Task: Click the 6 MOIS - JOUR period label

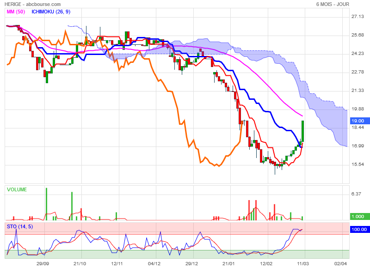Action: click(333, 4)
